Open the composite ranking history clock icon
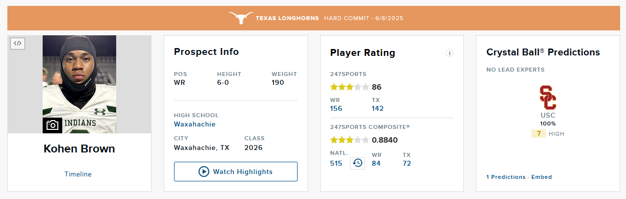The width and height of the screenshot is (626, 199). [358, 163]
